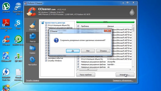
Task: Click the Да button in dialog
Action: click(x=73, y=51)
